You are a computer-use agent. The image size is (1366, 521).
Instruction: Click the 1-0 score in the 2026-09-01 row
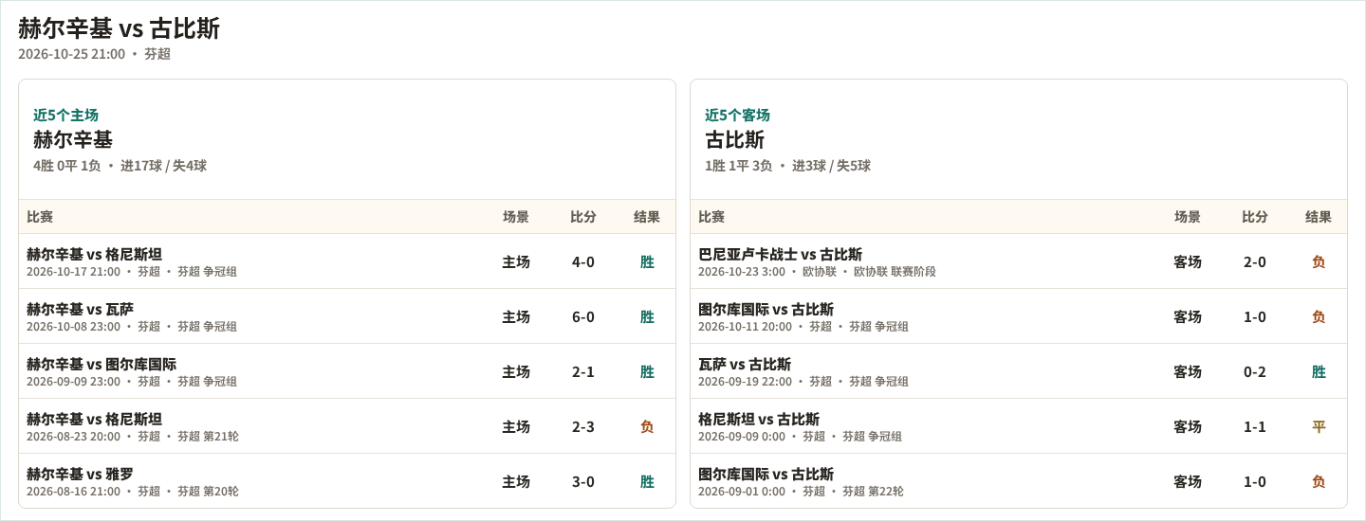pos(1255,481)
